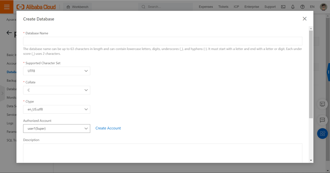Go back using the left arrow icon
This screenshot has width=330, height=173.
click(x=9, y=33)
